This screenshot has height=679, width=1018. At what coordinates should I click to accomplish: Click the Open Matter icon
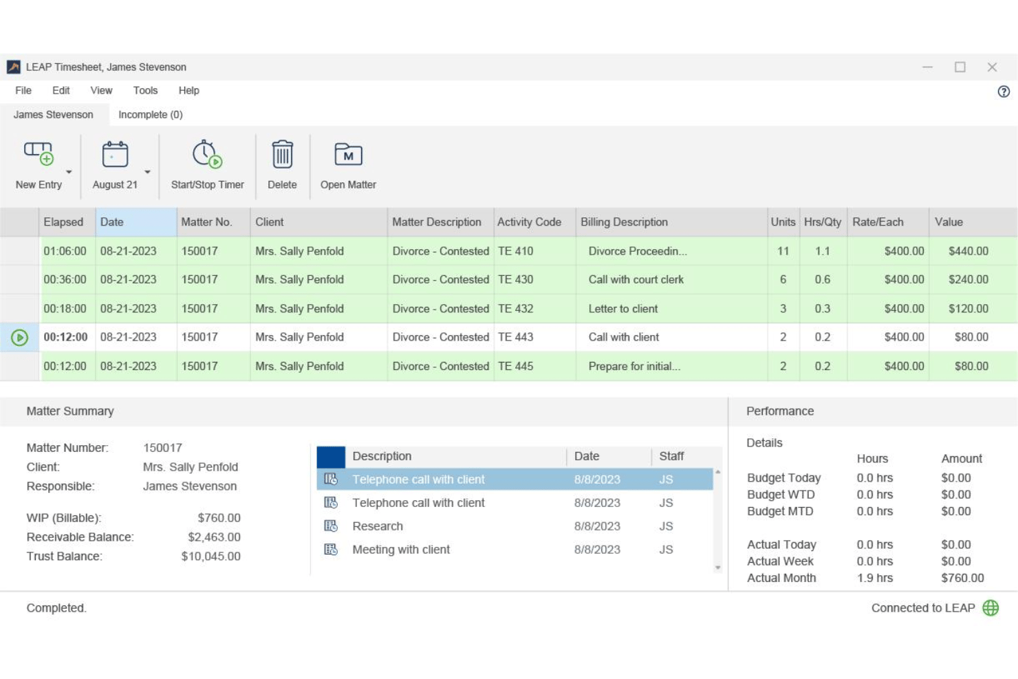click(x=348, y=154)
